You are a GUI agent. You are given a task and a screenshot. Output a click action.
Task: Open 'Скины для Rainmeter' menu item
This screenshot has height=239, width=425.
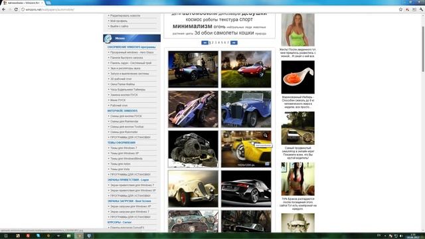pos(124,132)
